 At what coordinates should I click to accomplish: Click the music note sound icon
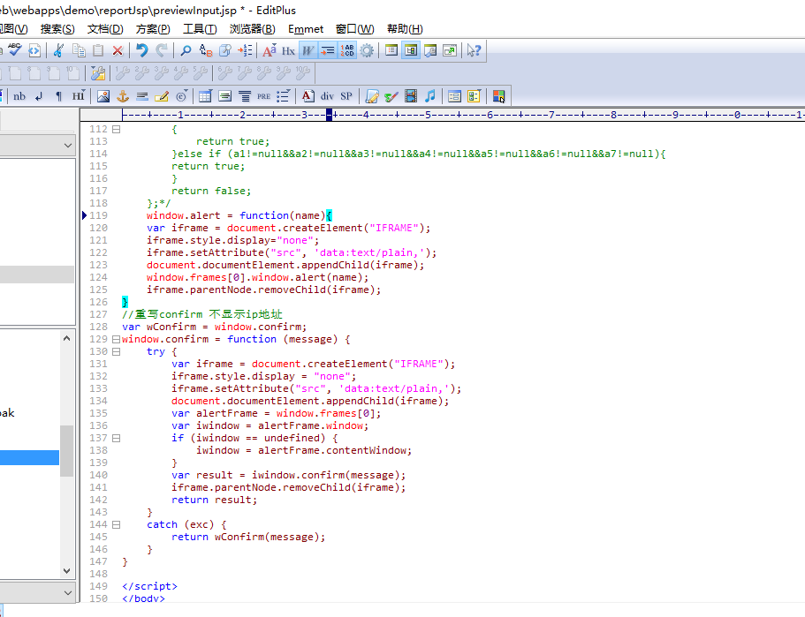coord(430,96)
